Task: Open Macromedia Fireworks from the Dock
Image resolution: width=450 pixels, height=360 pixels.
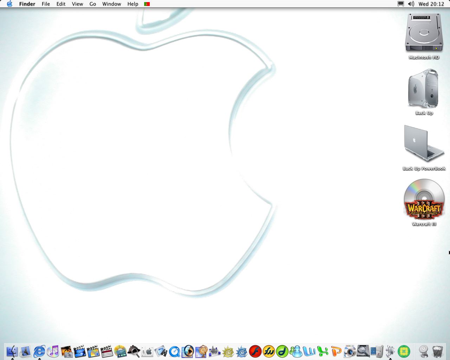Action: point(269,351)
